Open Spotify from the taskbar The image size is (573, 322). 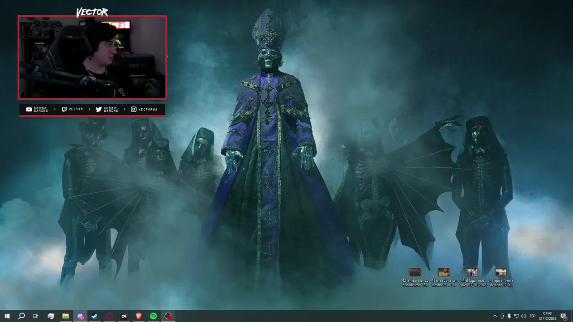pyautogui.click(x=153, y=316)
